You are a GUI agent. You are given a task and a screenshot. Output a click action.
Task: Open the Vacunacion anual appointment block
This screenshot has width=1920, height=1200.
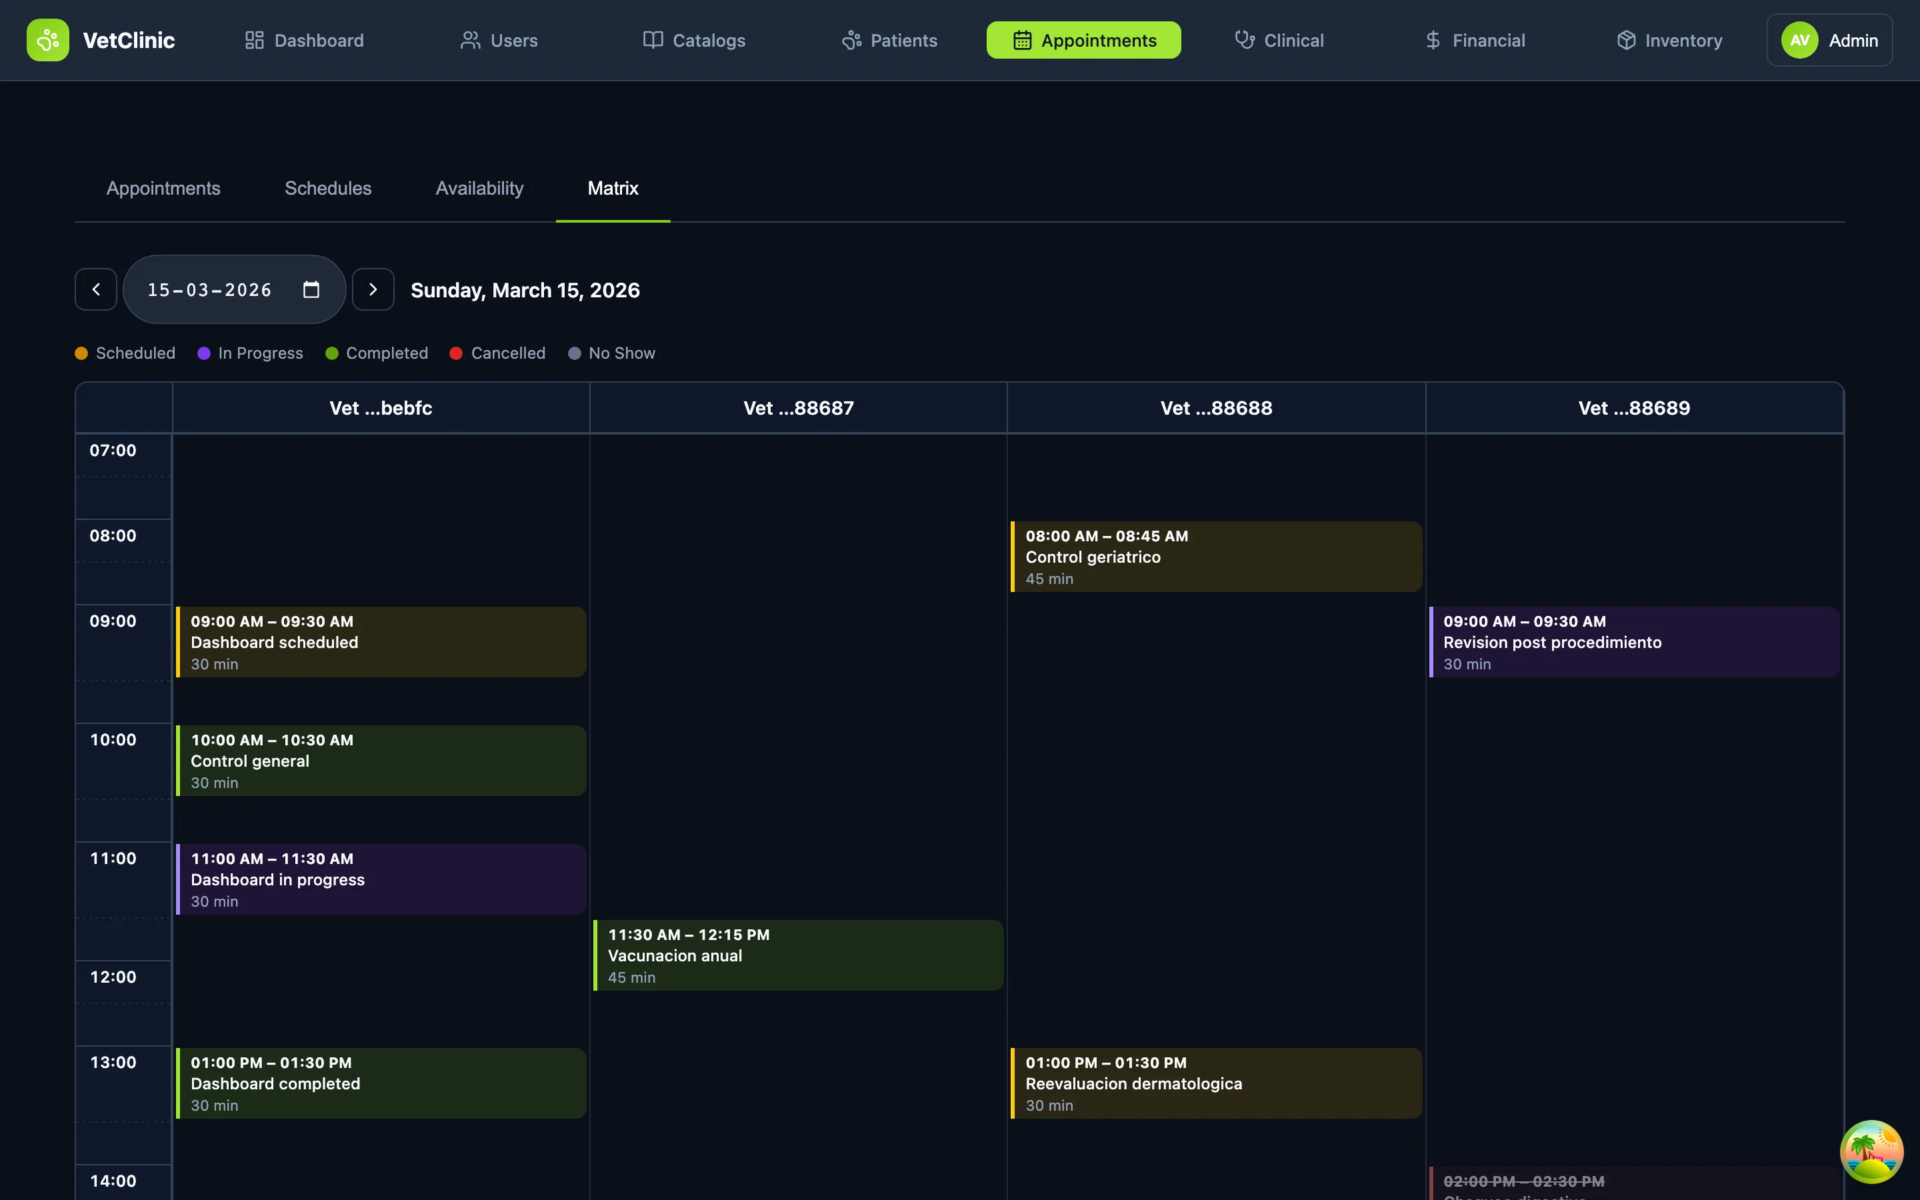(x=798, y=955)
